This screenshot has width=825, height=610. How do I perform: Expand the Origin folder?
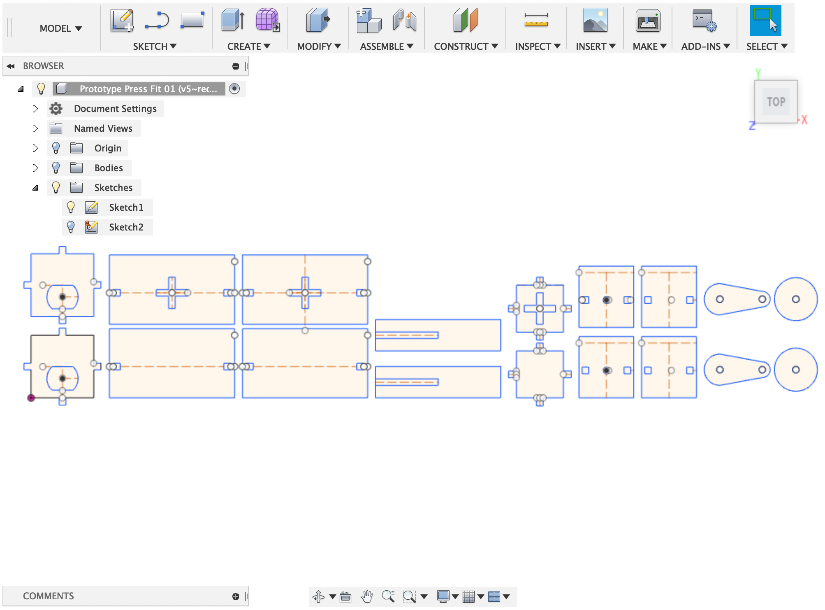35,148
